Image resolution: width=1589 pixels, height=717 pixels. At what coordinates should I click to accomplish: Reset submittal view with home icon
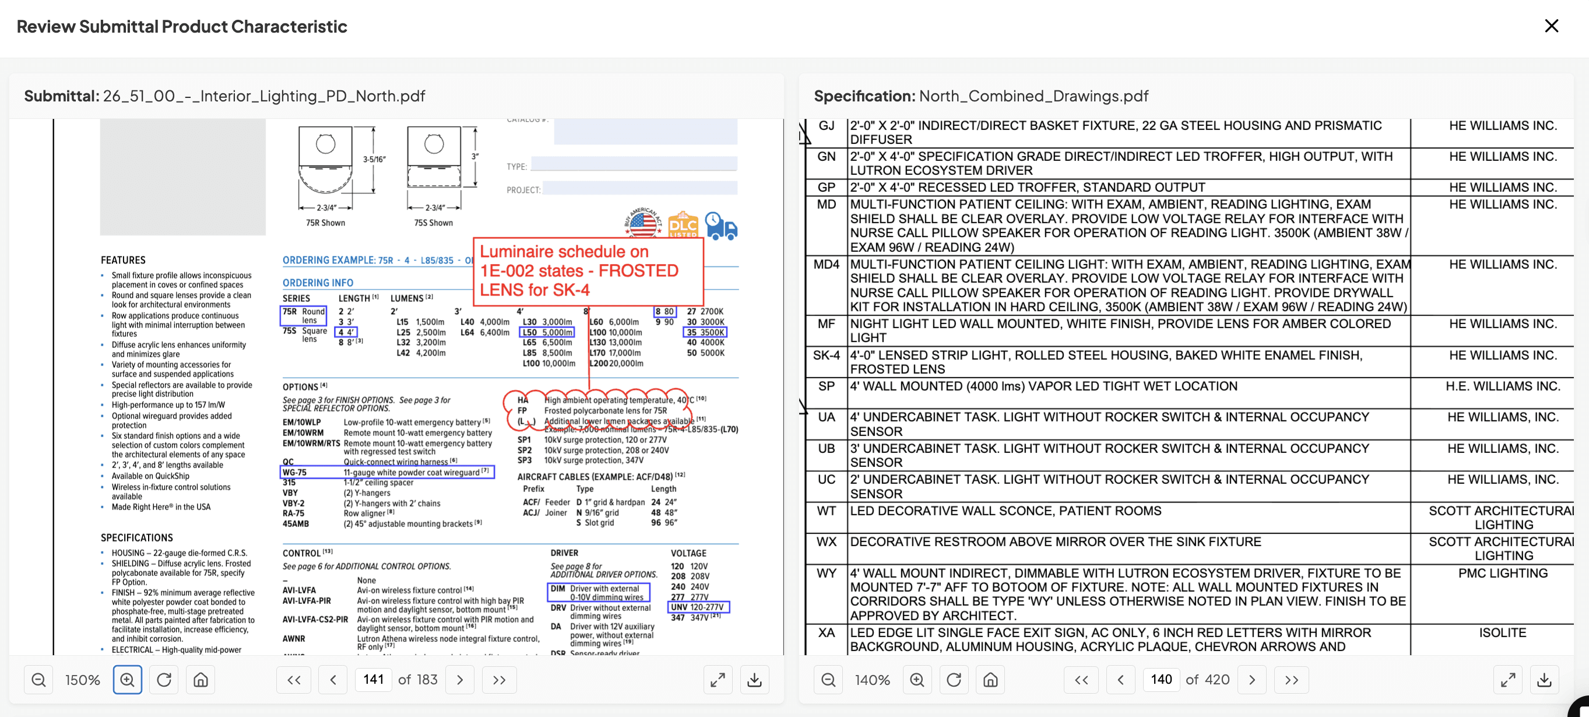[201, 679]
